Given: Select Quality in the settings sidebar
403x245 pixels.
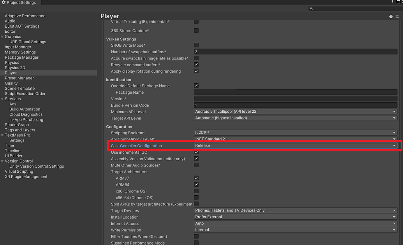Looking at the screenshot, I should (x=11, y=83).
